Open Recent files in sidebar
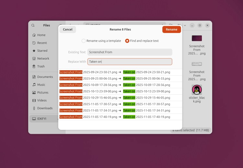The image size is (243, 168). point(42,43)
